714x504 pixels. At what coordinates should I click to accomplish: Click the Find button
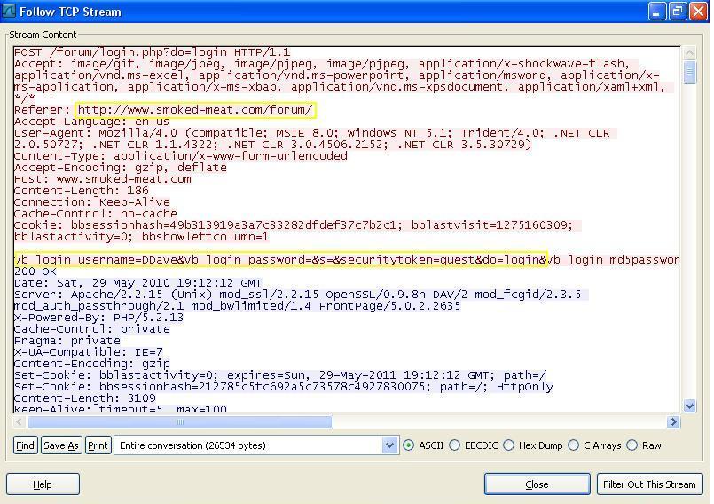coord(25,445)
